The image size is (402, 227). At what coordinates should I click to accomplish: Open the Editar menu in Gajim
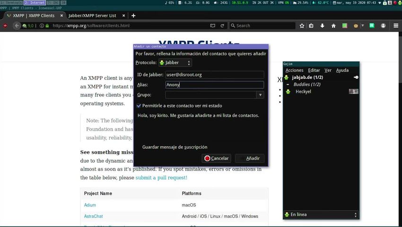click(x=314, y=70)
